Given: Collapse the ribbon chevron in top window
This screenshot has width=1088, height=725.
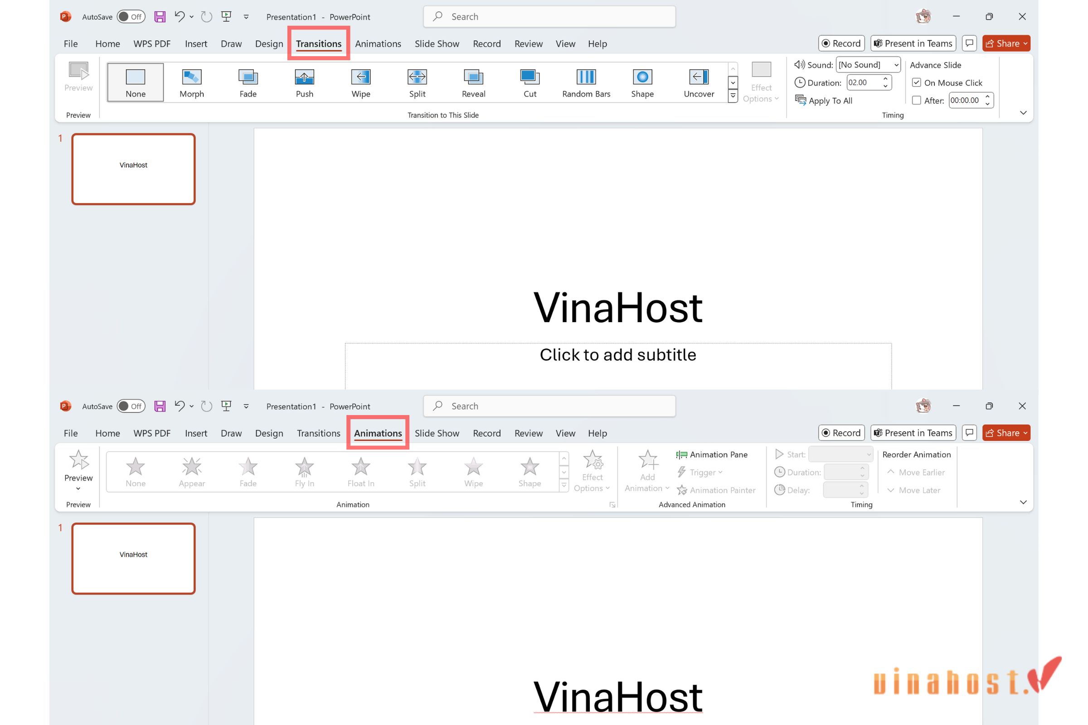Looking at the screenshot, I should click(1023, 113).
